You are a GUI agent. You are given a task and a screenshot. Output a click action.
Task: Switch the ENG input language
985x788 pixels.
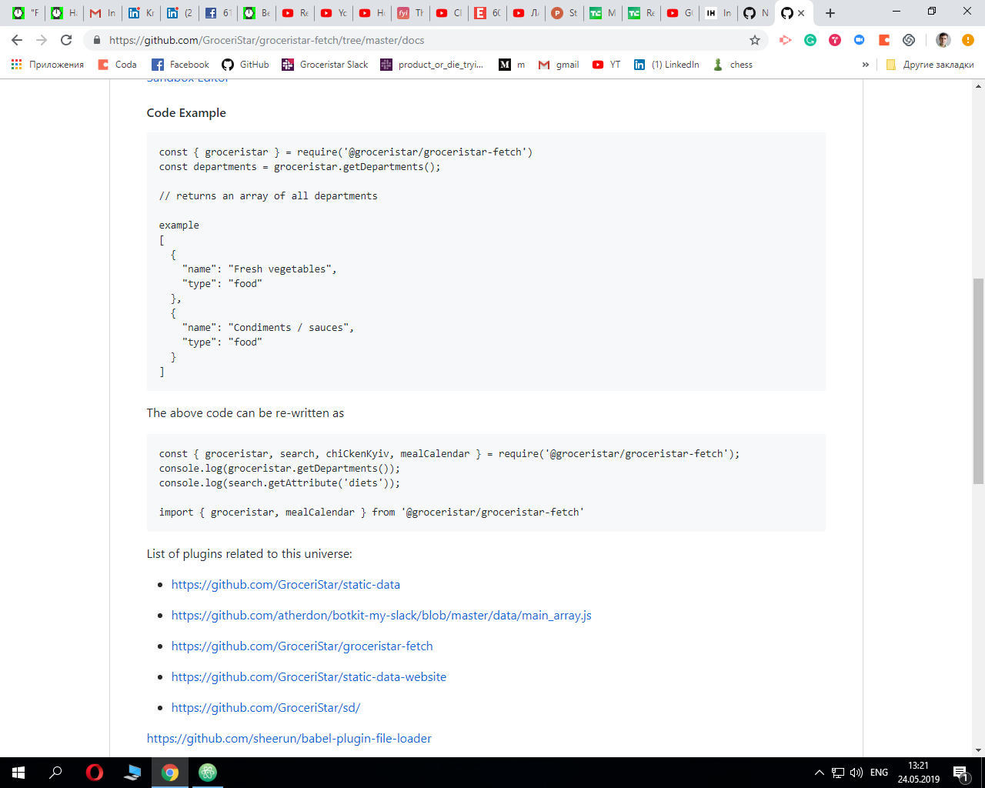(879, 773)
